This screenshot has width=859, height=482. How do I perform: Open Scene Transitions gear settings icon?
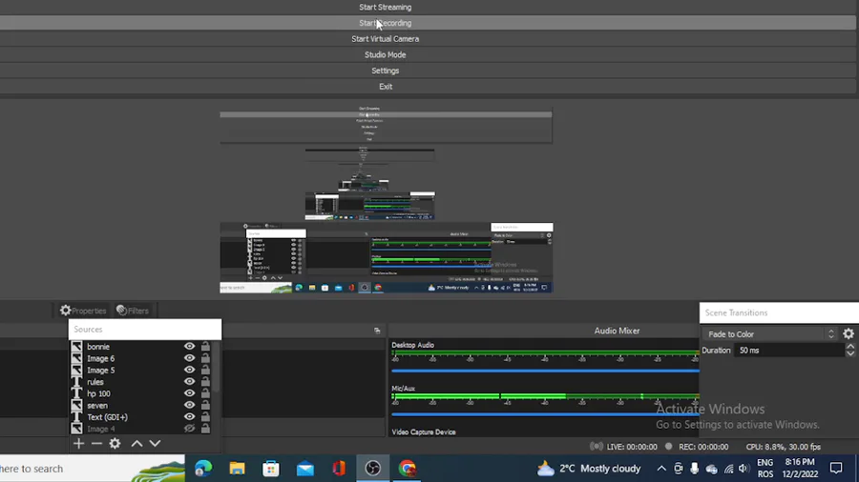849,333
